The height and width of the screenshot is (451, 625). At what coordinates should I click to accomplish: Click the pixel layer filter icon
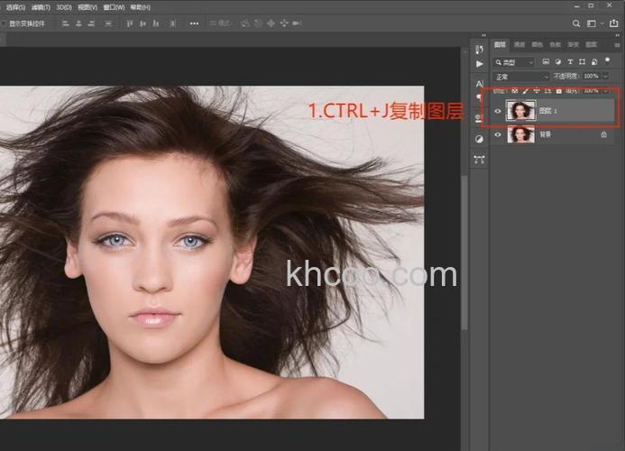[x=546, y=62]
